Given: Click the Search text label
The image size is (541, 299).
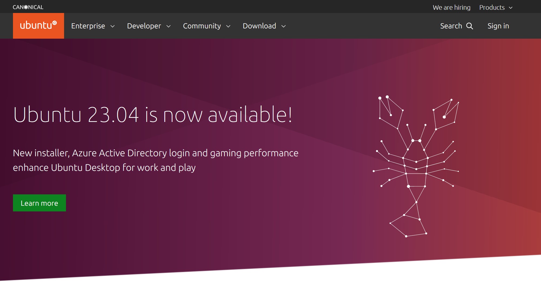Looking at the screenshot, I should [451, 26].
